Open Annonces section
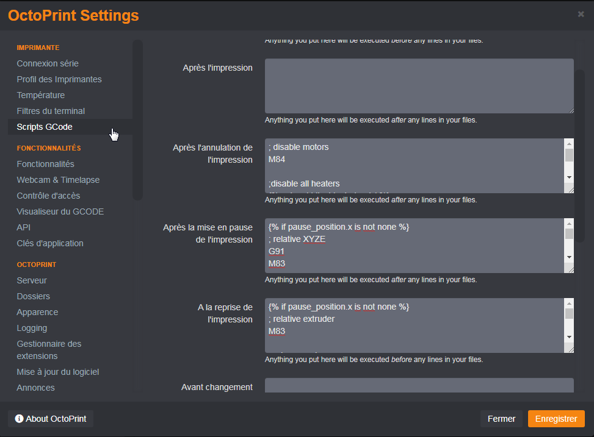 [x=35, y=388]
